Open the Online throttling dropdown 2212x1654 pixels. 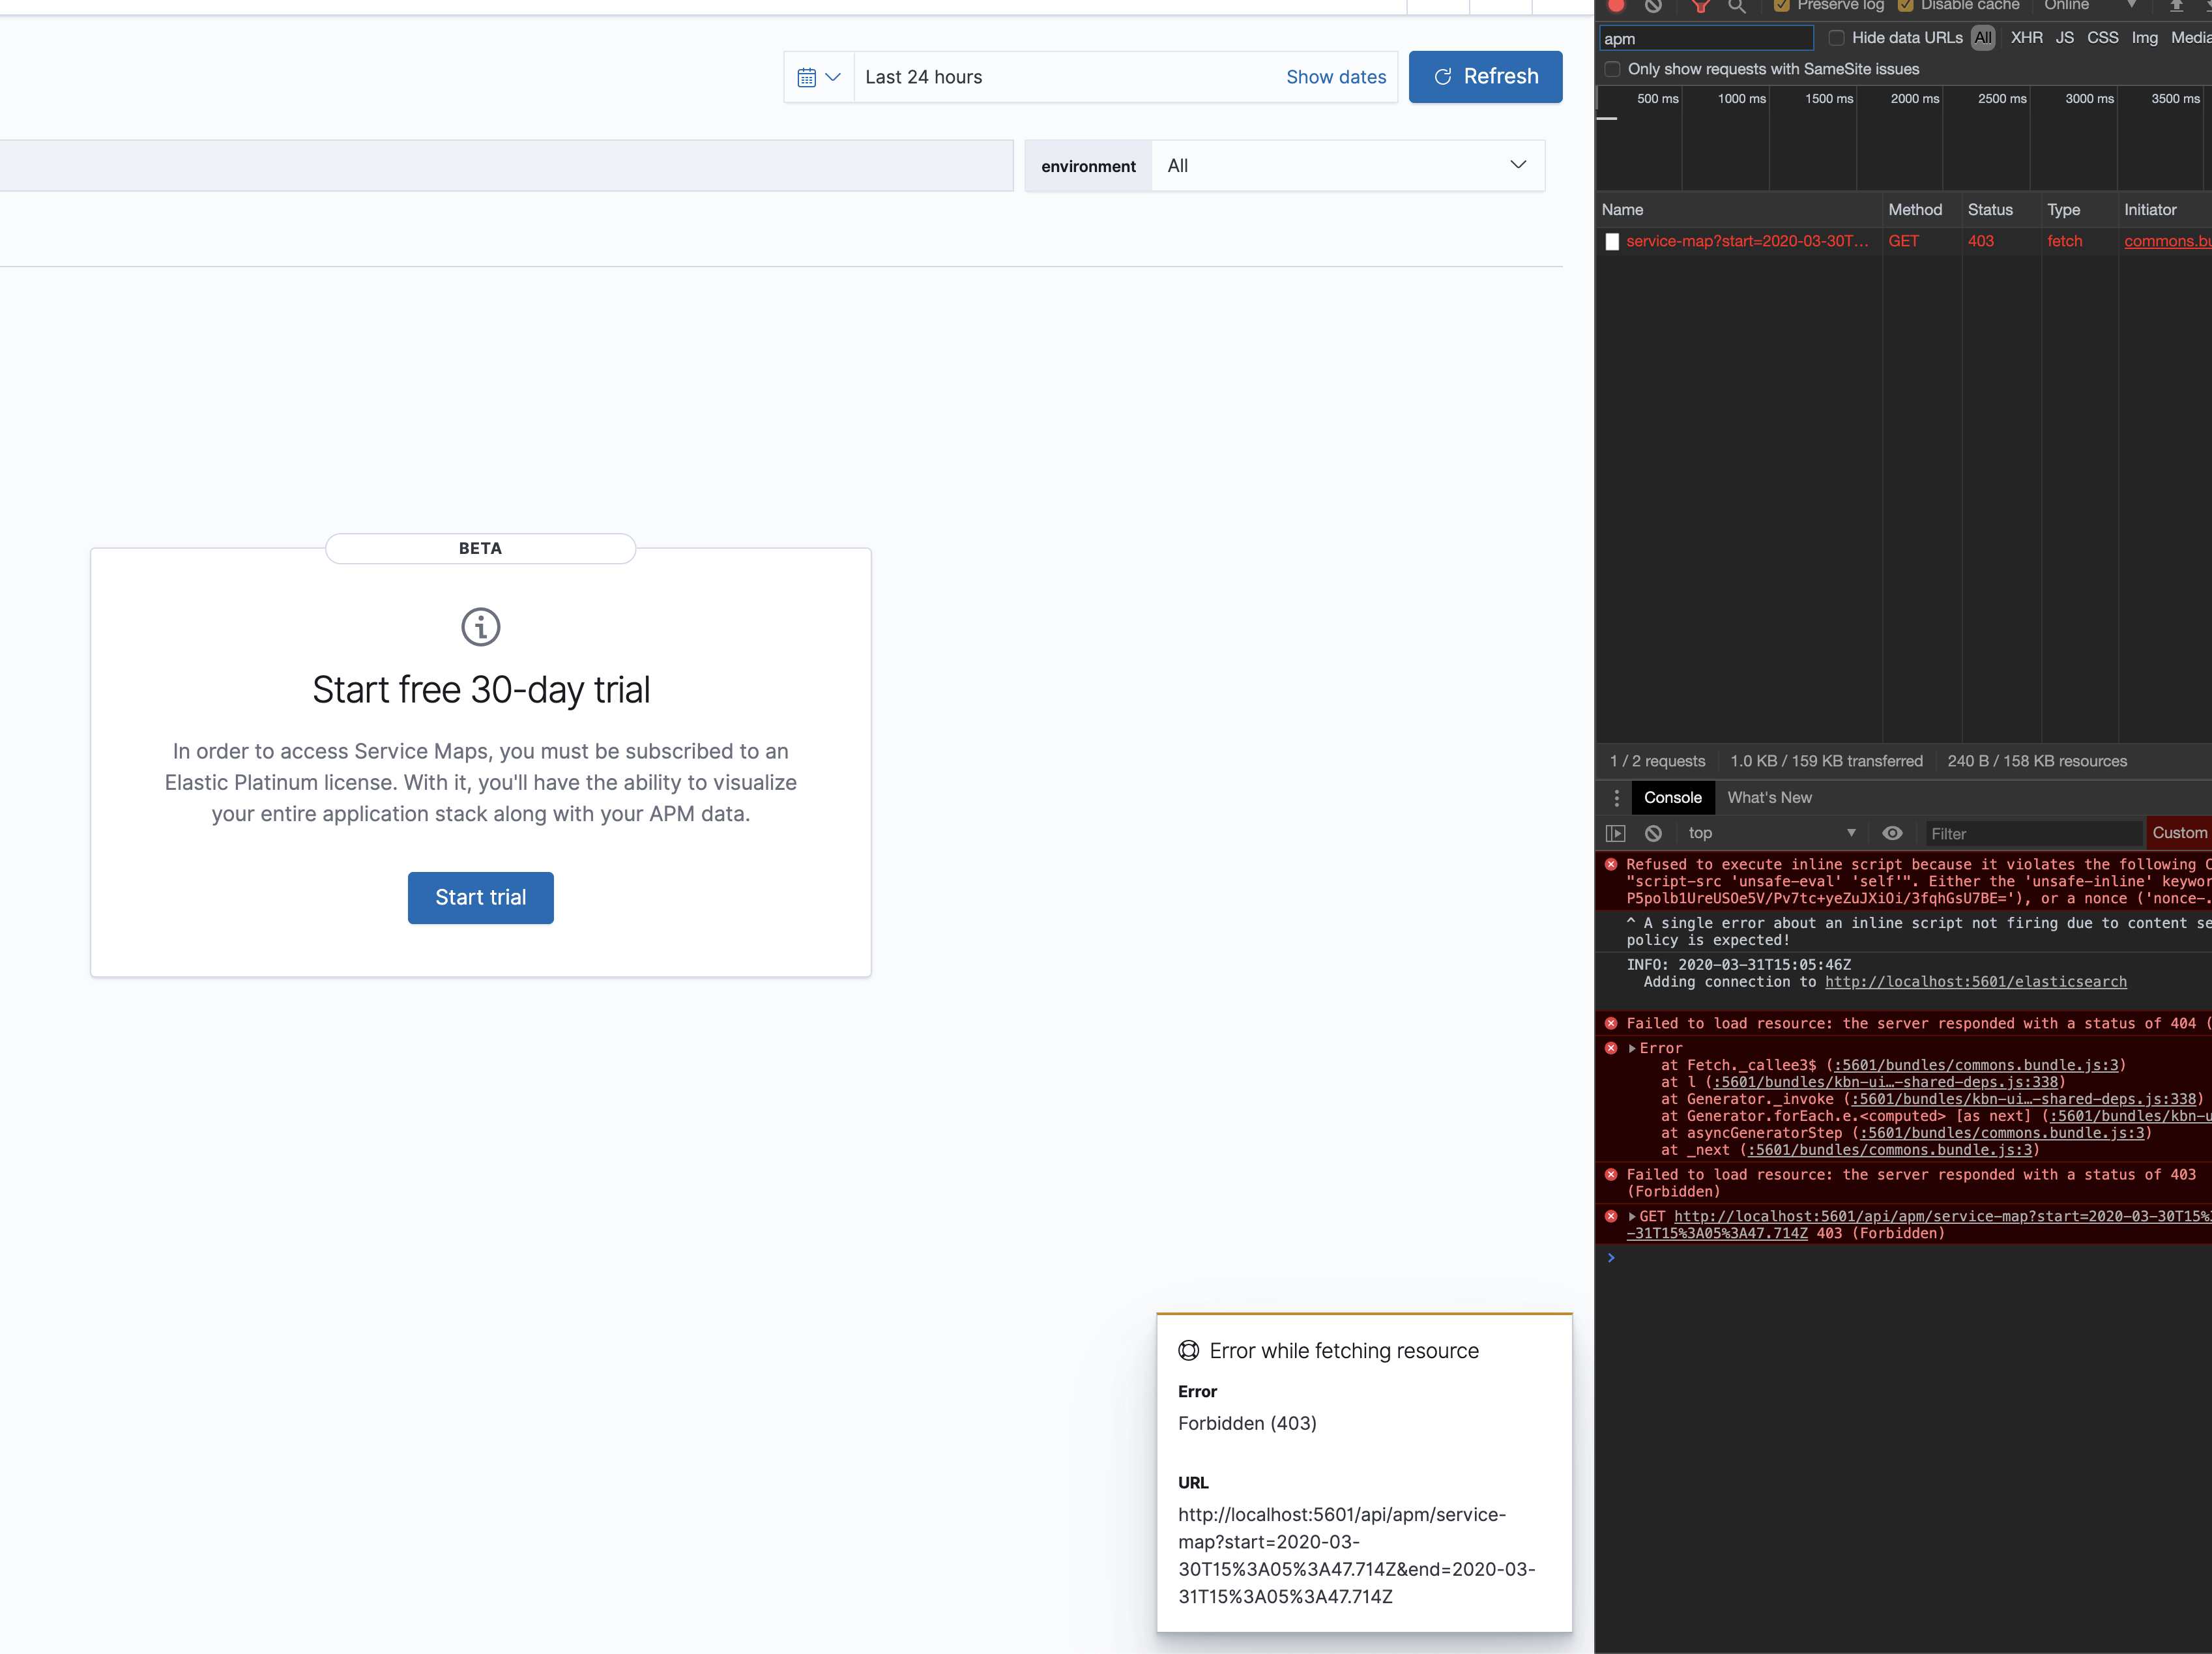click(x=2090, y=5)
